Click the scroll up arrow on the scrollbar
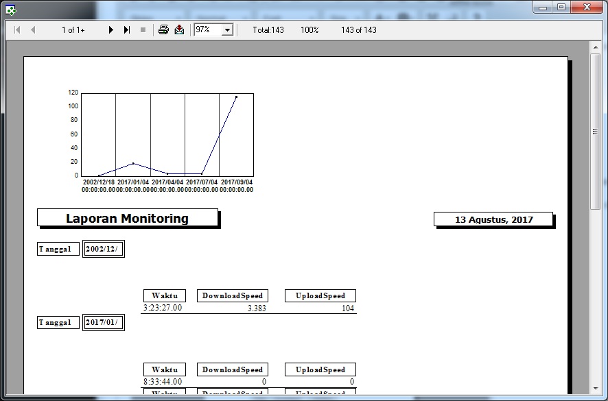 tap(596, 47)
